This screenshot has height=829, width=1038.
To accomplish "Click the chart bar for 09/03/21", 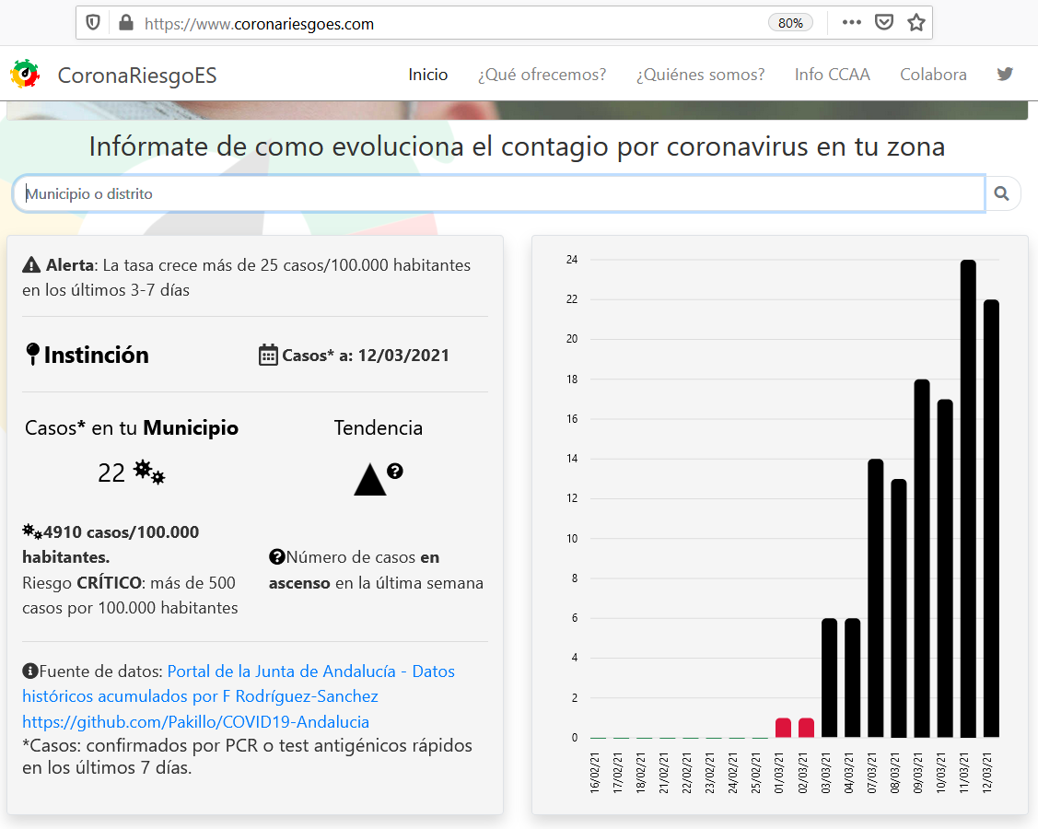I will pos(921,558).
